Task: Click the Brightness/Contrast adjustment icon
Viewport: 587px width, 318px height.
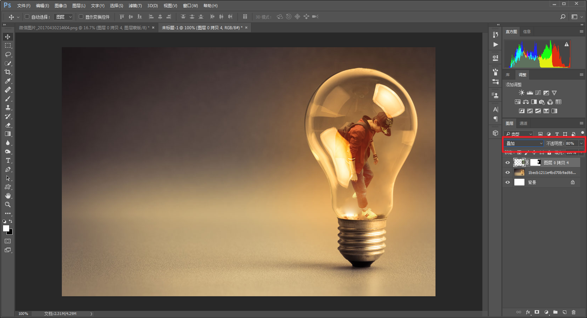Action: [x=521, y=93]
